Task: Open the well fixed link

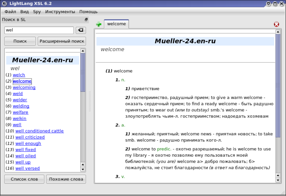Action: 25,150
